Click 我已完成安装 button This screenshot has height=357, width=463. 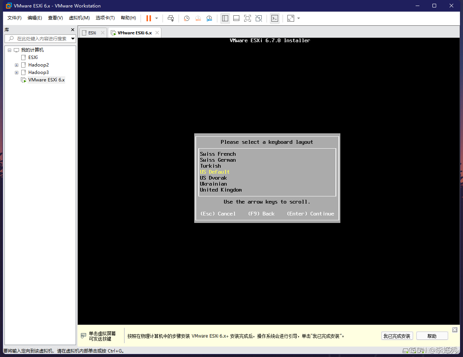(397, 336)
